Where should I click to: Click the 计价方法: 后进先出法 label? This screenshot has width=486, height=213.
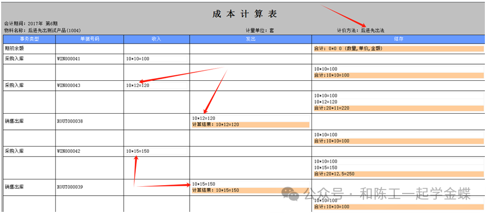tap(361, 31)
